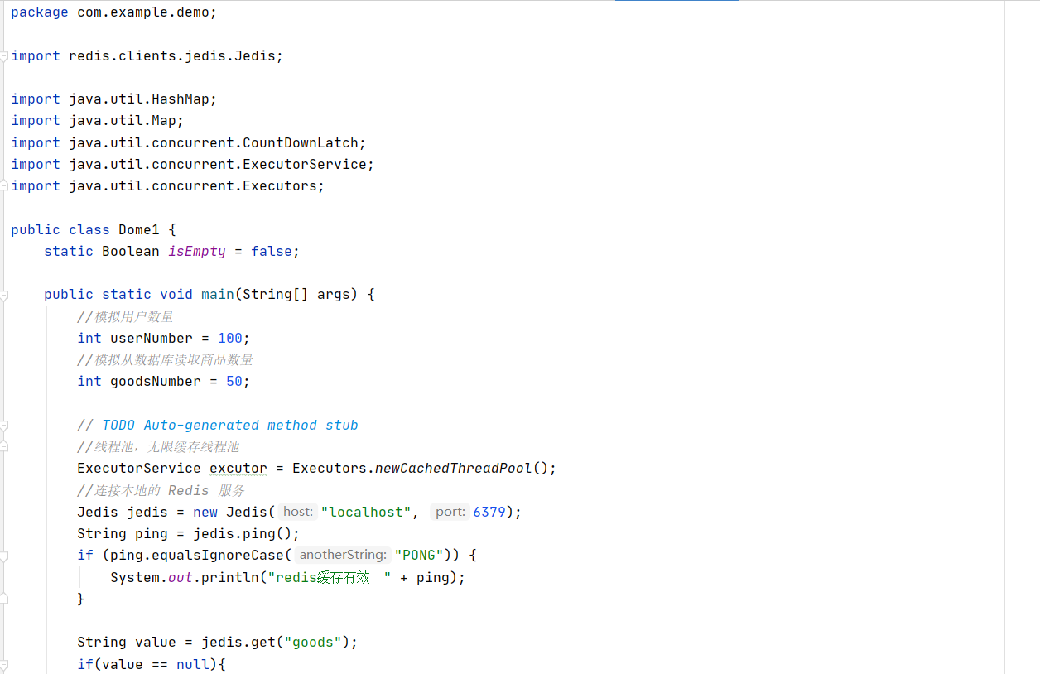Image resolution: width=1040 pixels, height=674 pixels.
Task: Select the underlined 'excutor' variable name
Action: [238, 468]
